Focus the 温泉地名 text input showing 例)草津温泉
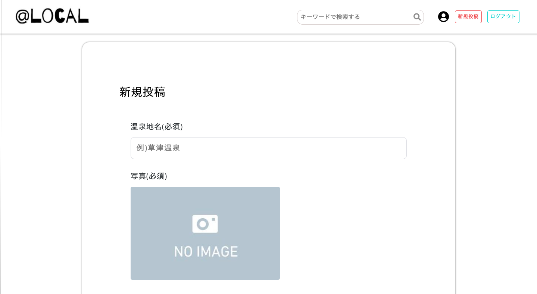Image resolution: width=537 pixels, height=294 pixels. coord(268,148)
